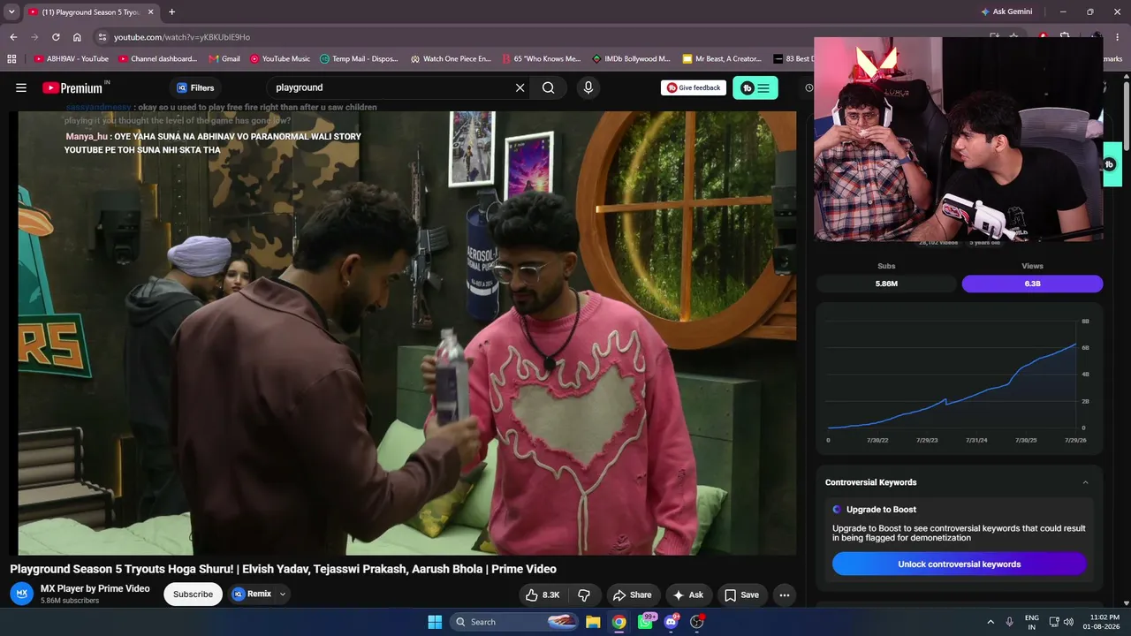Viewport: 1131px width, 636px height.
Task: Click the Give feedback button
Action: 694,87
